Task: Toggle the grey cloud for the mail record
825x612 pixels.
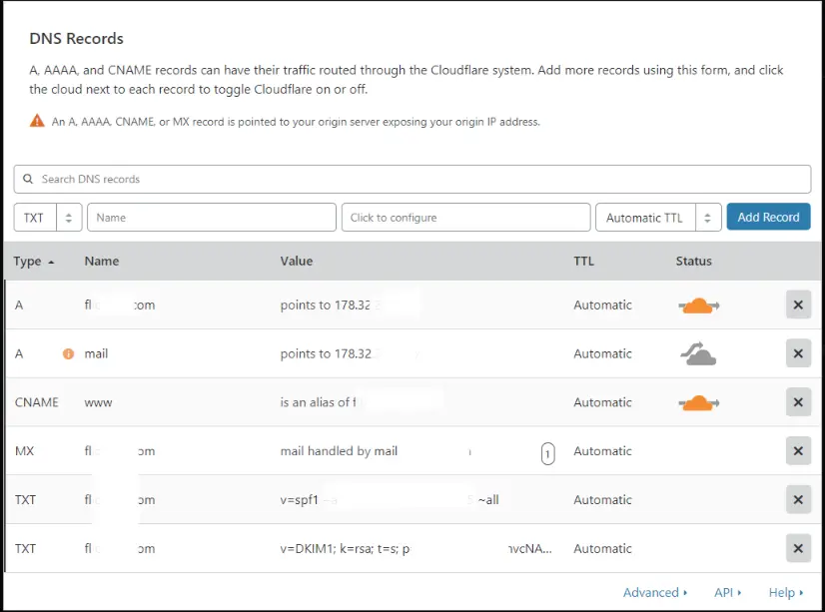Action: coord(698,353)
